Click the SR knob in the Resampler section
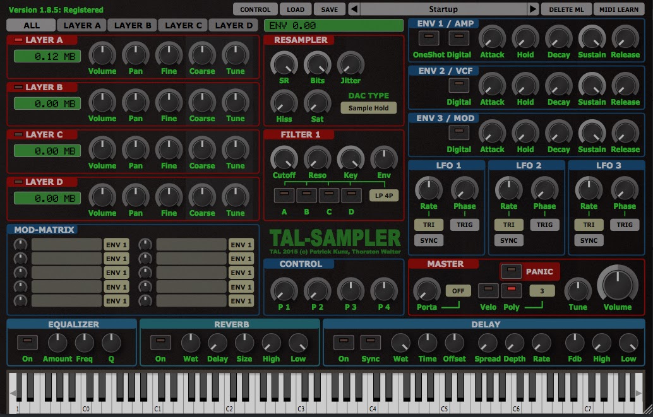Viewport: 653px width, 417px height. pos(284,63)
